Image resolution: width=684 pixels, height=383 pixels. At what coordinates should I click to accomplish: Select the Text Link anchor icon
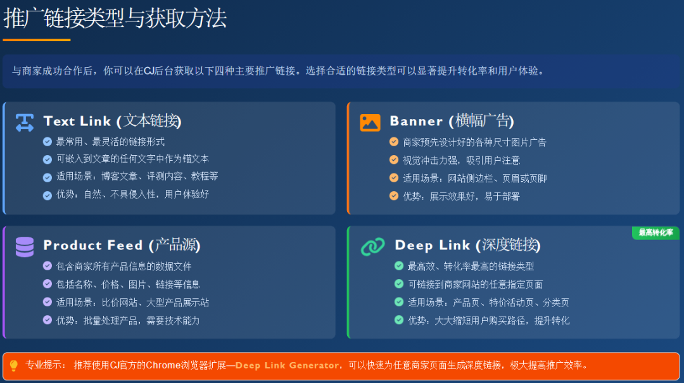click(x=24, y=122)
